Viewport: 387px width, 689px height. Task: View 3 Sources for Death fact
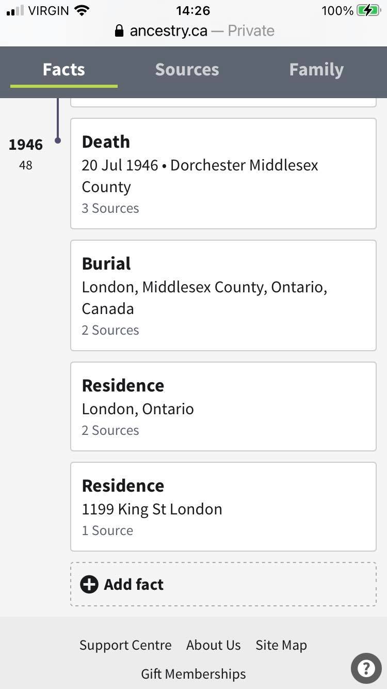click(x=110, y=208)
